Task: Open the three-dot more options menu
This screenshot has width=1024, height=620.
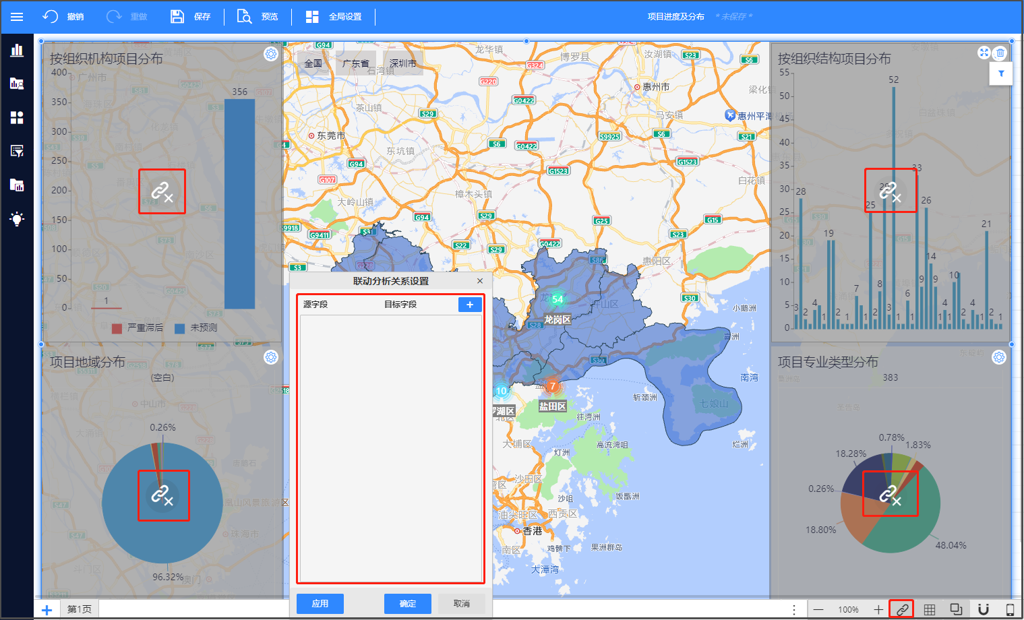Action: pos(794,609)
